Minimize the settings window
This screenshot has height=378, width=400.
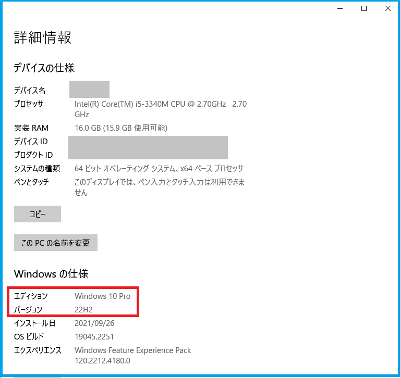(340, 8)
